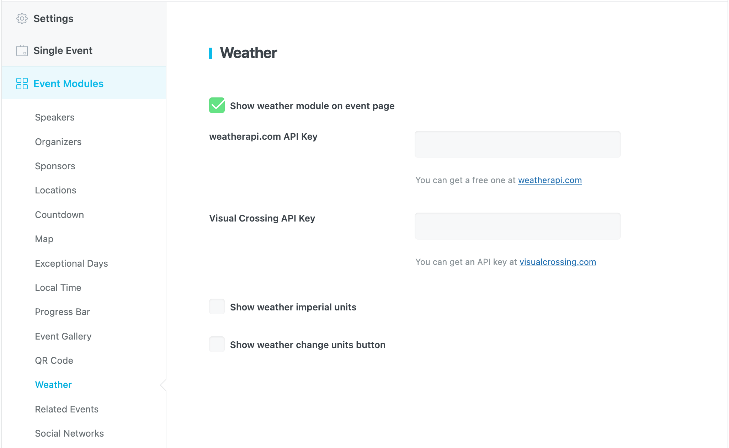
Task: Open Countdown module settings
Action: [59, 215]
